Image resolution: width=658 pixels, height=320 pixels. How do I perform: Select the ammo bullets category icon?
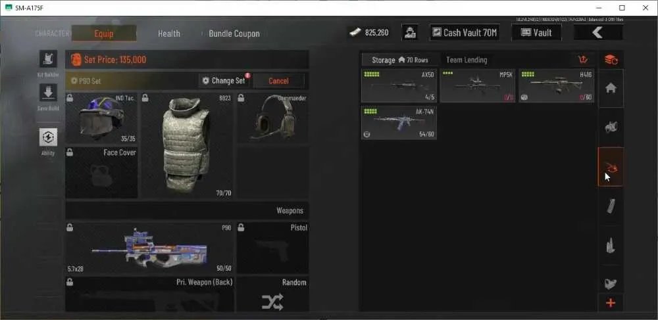[611, 245]
